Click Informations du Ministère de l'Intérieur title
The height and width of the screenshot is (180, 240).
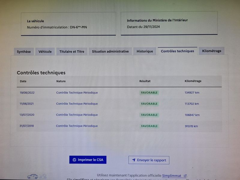(x=157, y=20)
